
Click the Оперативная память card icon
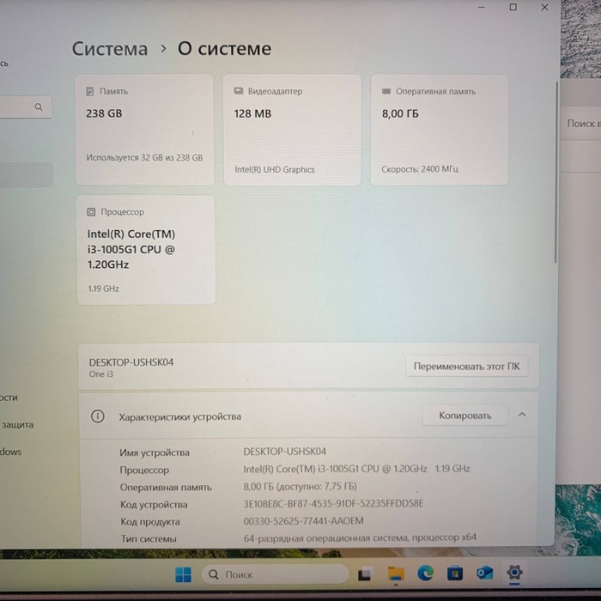click(x=386, y=91)
